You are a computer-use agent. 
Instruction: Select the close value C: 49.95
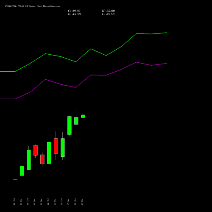74,11
